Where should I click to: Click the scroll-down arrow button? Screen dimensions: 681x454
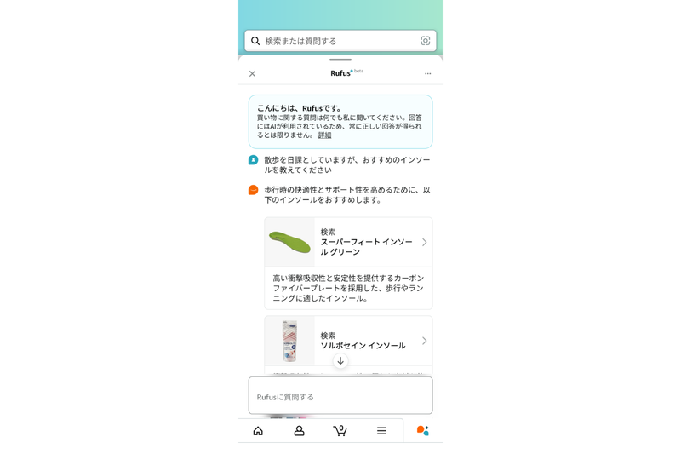340,360
